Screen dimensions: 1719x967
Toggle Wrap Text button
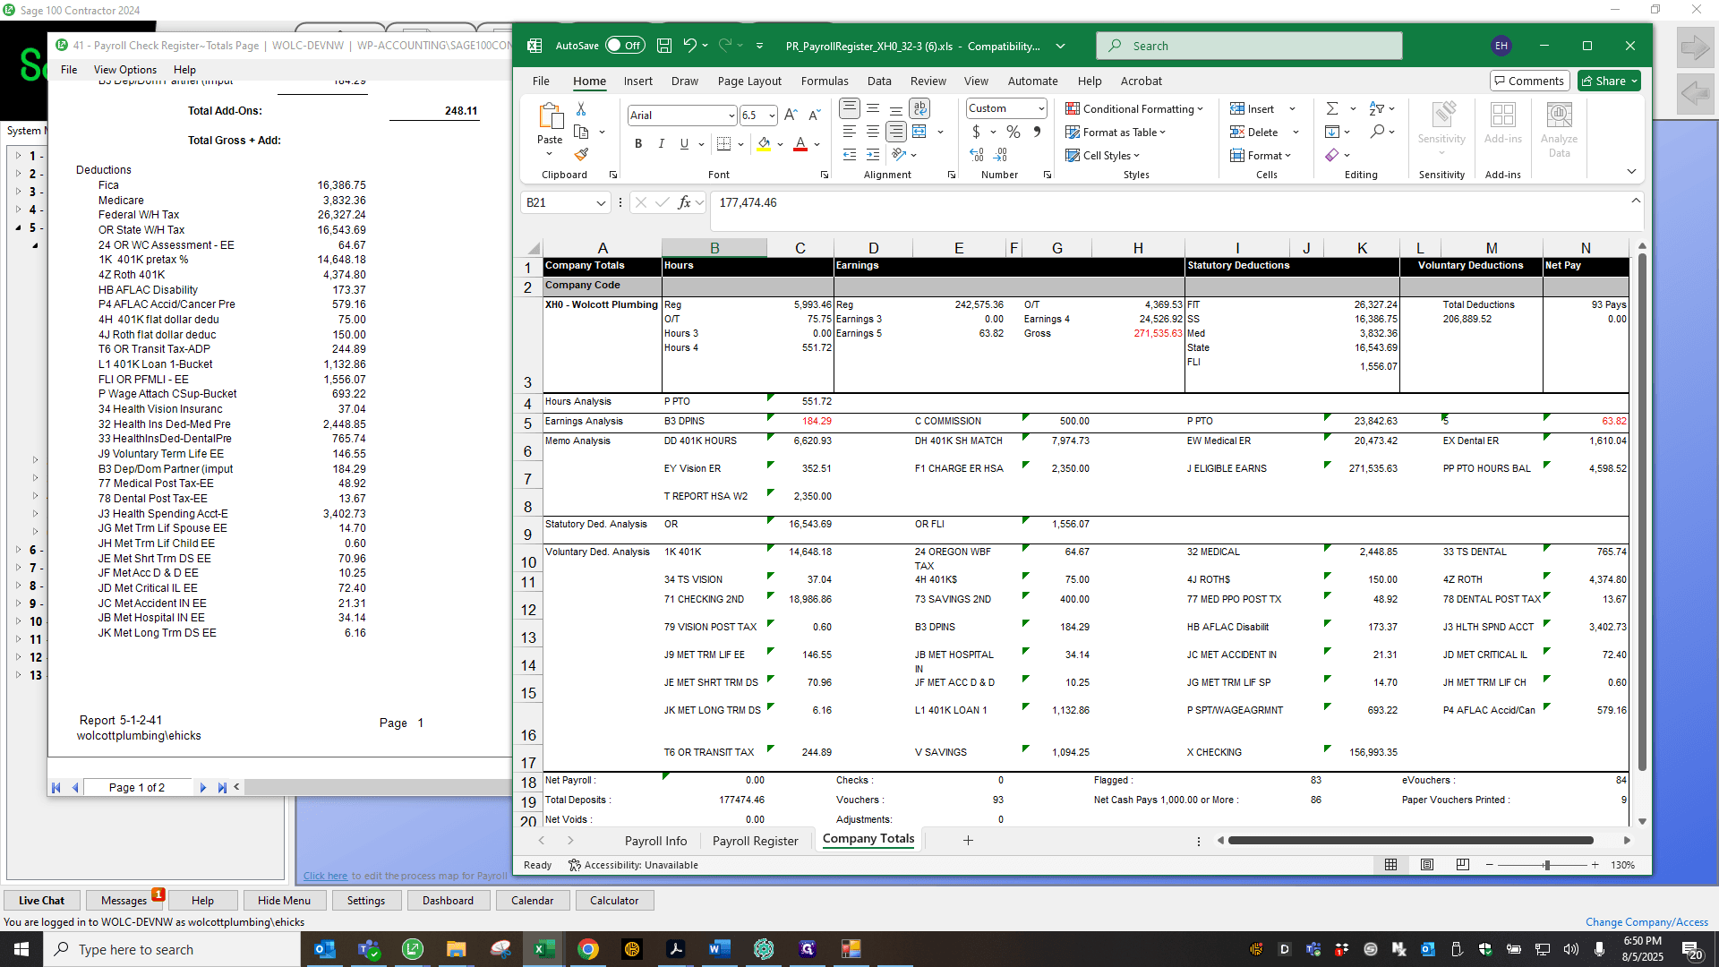919,108
